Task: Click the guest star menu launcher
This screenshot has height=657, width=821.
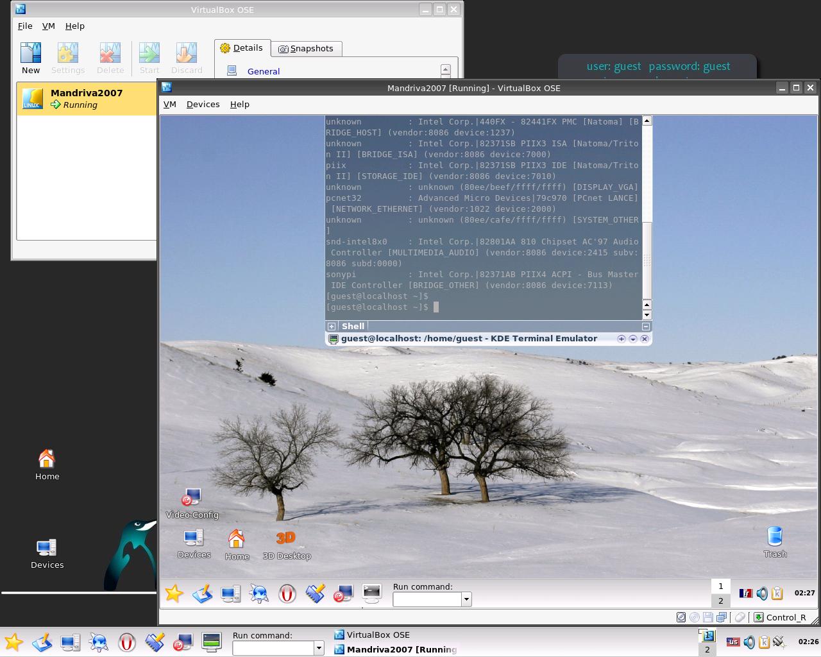Action: click(174, 593)
